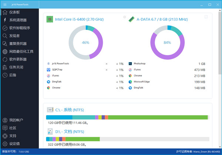
Task: Click the refresh icon for 软件更新器
Action: (x=5, y=59)
